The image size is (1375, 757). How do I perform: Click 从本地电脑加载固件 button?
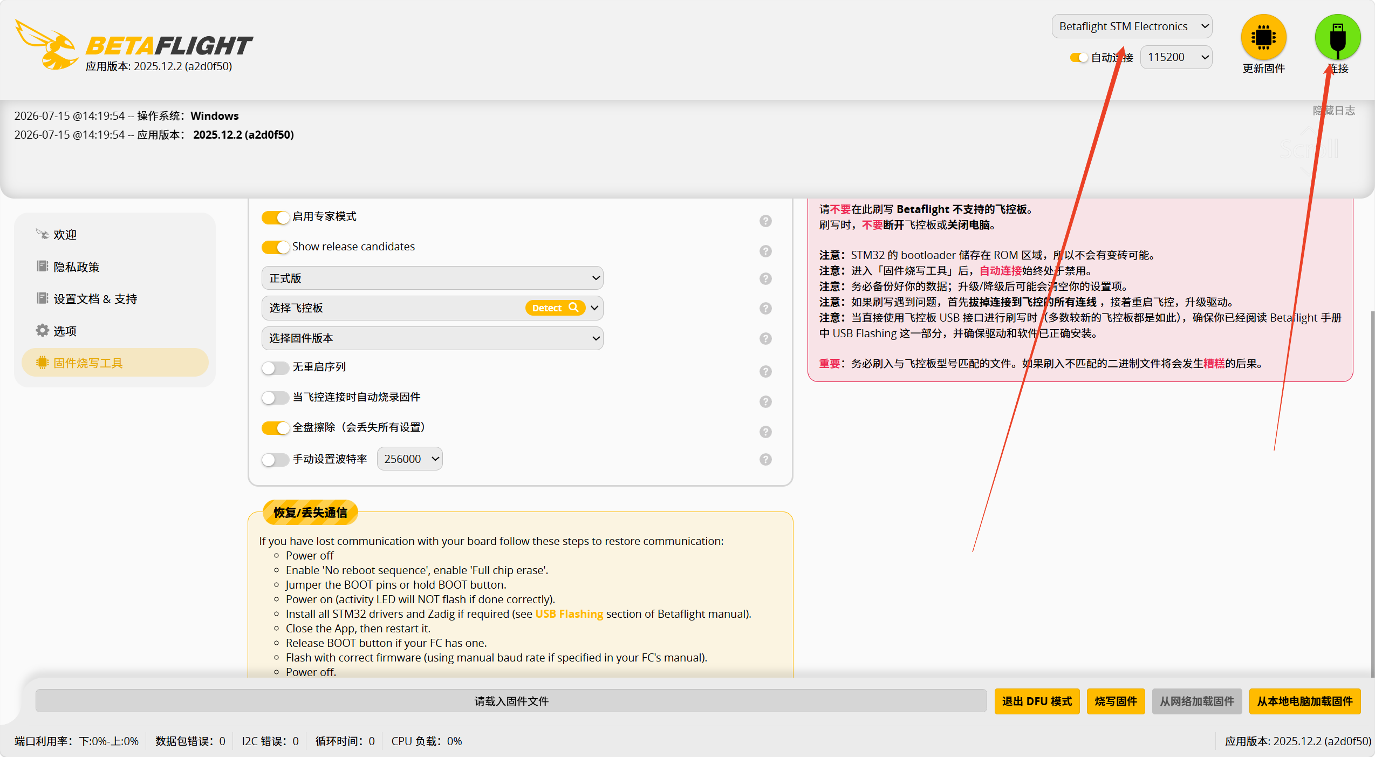1304,701
